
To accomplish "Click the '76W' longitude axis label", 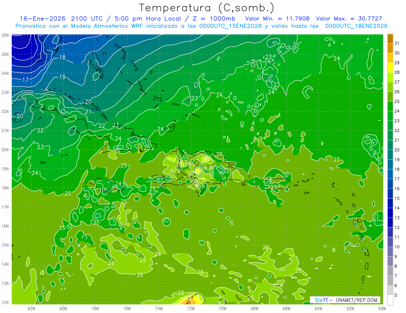I will tap(127, 308).
